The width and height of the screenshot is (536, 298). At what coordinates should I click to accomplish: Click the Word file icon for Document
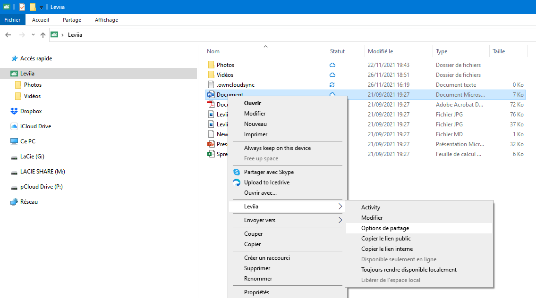tap(211, 95)
